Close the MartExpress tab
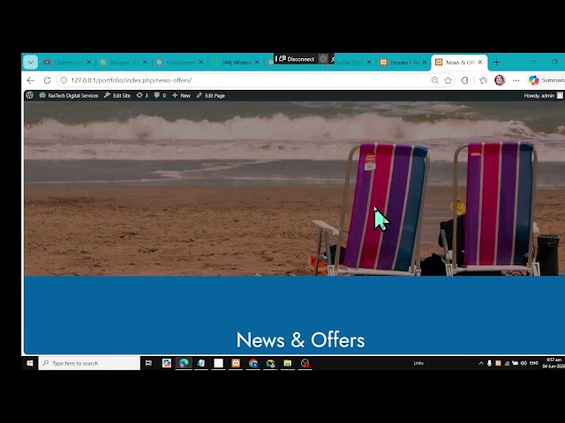Image resolution: width=565 pixels, height=423 pixels. [200, 63]
